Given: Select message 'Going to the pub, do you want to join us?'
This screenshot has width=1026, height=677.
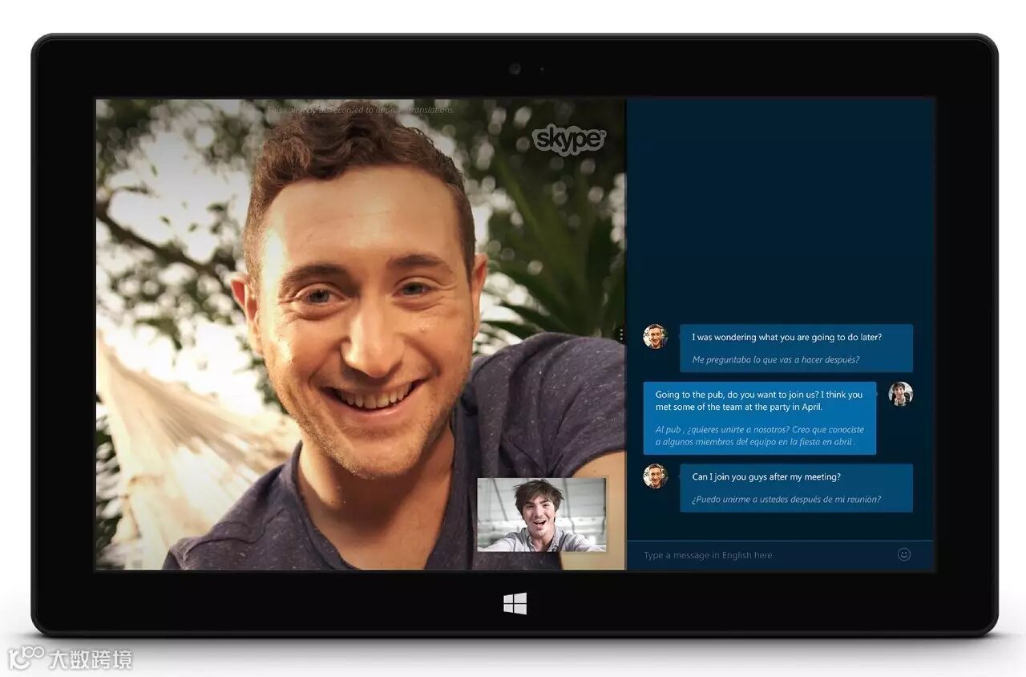Looking at the screenshot, I should tap(759, 400).
